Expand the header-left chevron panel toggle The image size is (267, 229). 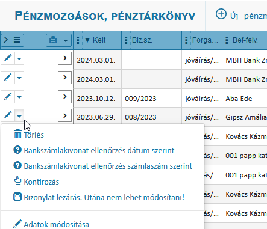pos(5,40)
